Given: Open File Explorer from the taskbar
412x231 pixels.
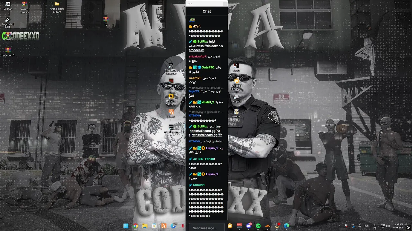Looking at the screenshot, I should click(145, 226).
